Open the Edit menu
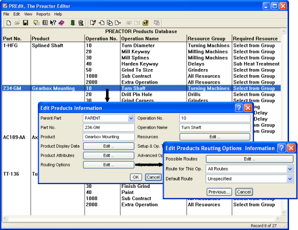The height and width of the screenshot is (230, 298). tap(17, 14)
